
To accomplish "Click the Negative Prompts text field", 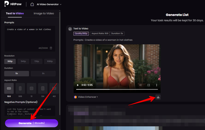I will pyautogui.click(x=30, y=111).
